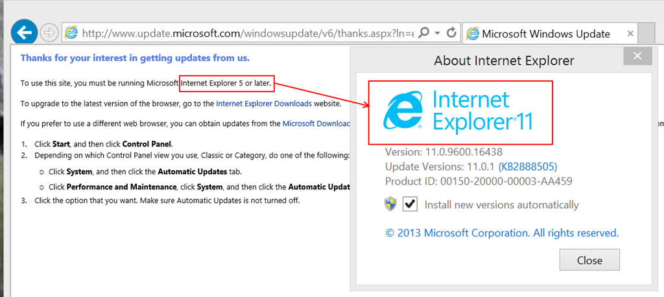Click the Performance and Maintenance bullet text

(200, 187)
